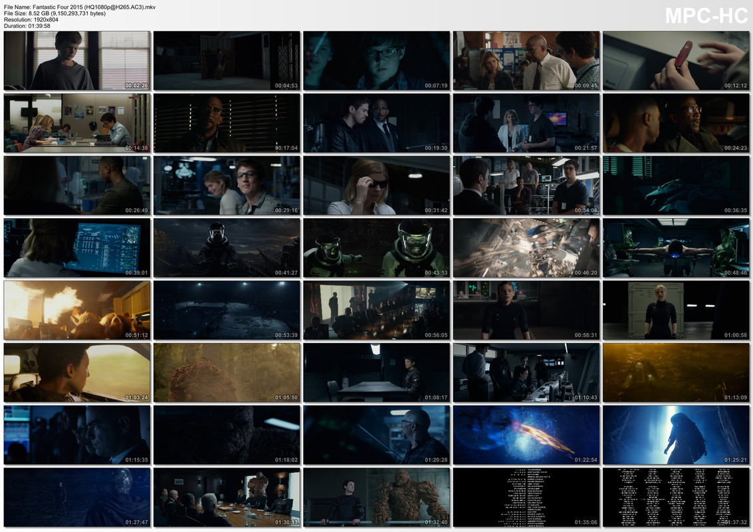Select the thumbnail stamped 00:02:26
Screen dimensions: 753x532
tap(77, 61)
